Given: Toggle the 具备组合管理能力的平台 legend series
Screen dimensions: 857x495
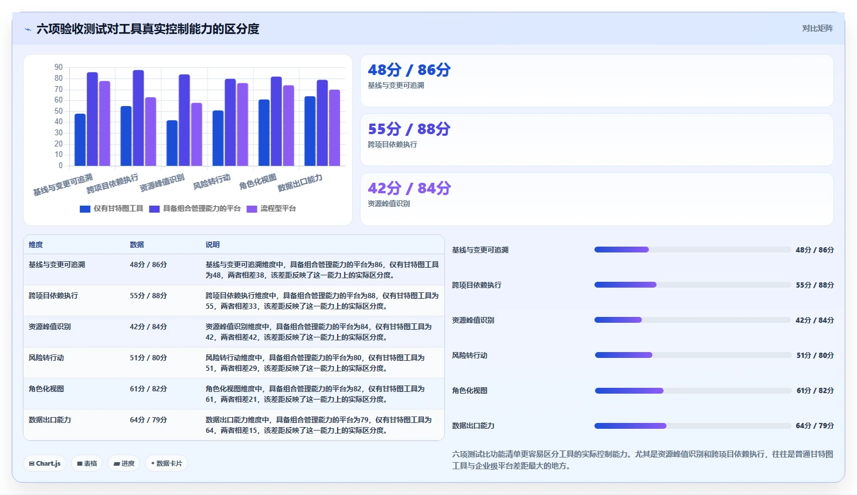Looking at the screenshot, I should pos(195,209).
